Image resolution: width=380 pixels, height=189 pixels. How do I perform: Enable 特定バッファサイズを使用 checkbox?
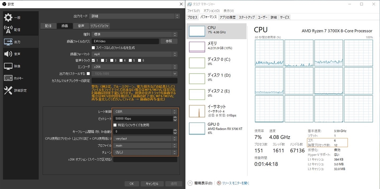[x=115, y=125]
